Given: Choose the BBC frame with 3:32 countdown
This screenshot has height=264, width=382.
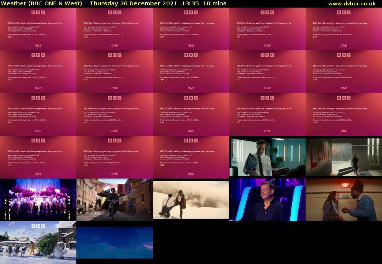Looking at the screenshot, I should [344, 72].
